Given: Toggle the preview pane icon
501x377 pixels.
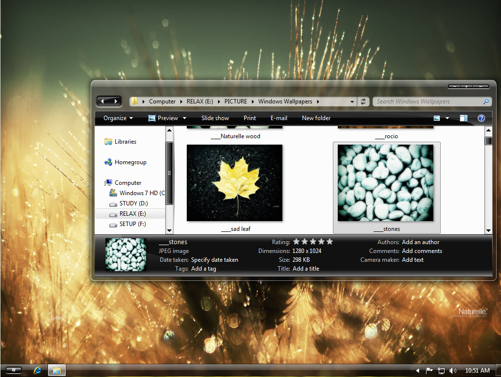Looking at the screenshot, I should [x=464, y=118].
